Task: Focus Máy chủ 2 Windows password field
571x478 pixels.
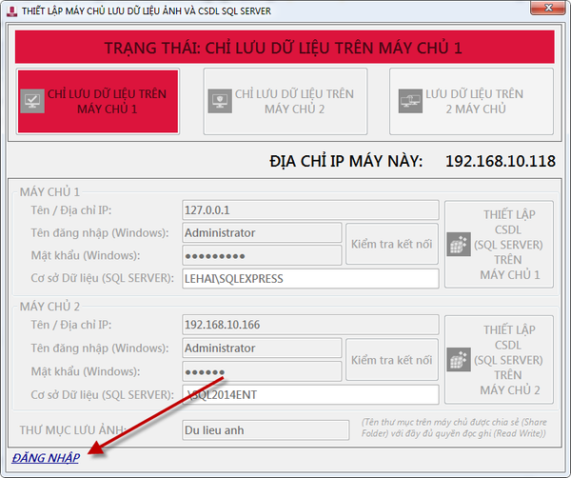Action: click(262, 371)
